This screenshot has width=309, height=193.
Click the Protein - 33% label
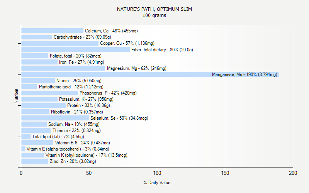(88, 105)
